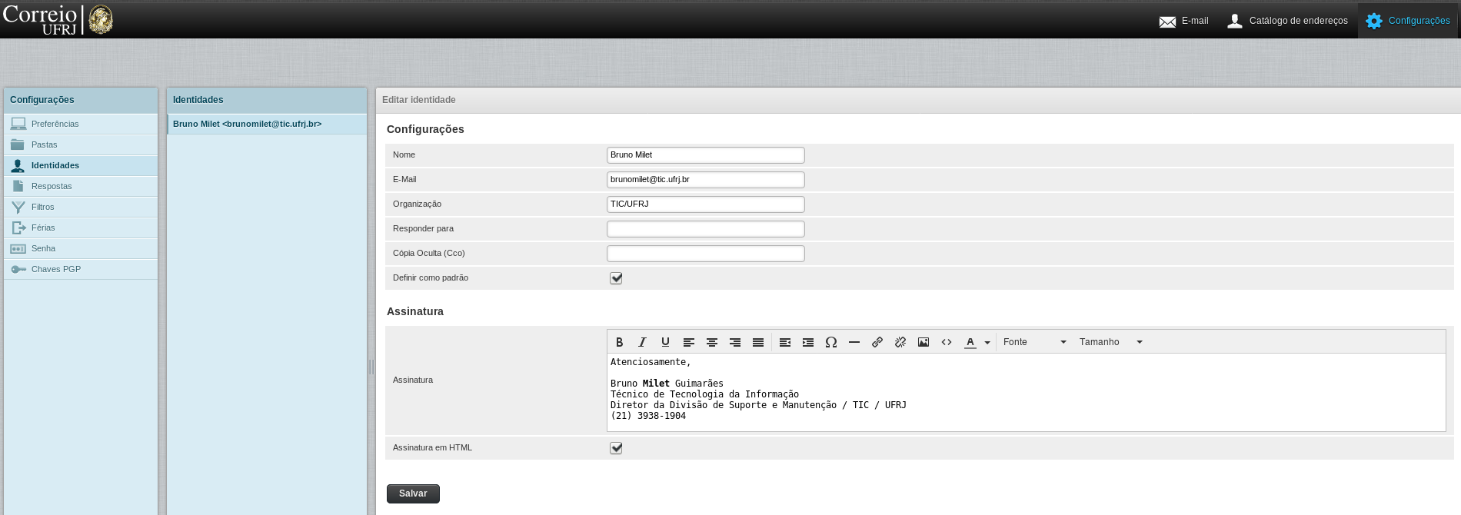Open Catálogo de endereços from top bar

[x=1287, y=21]
